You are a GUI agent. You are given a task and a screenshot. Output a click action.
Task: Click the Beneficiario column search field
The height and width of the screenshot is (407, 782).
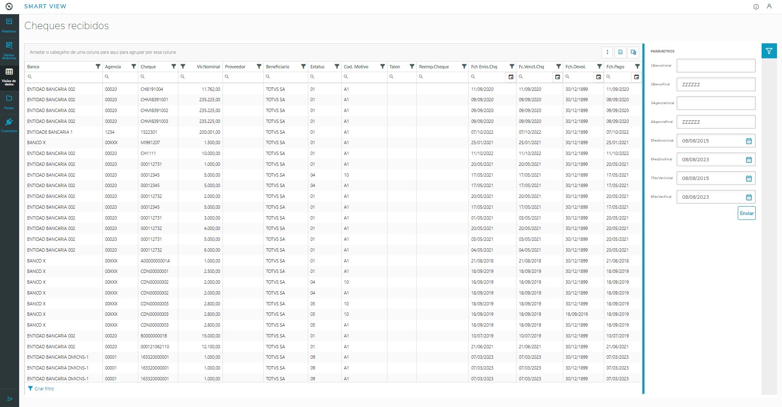point(286,77)
